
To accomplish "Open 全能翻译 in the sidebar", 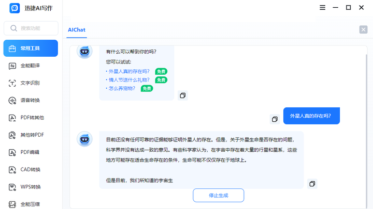I will [x=31, y=66].
